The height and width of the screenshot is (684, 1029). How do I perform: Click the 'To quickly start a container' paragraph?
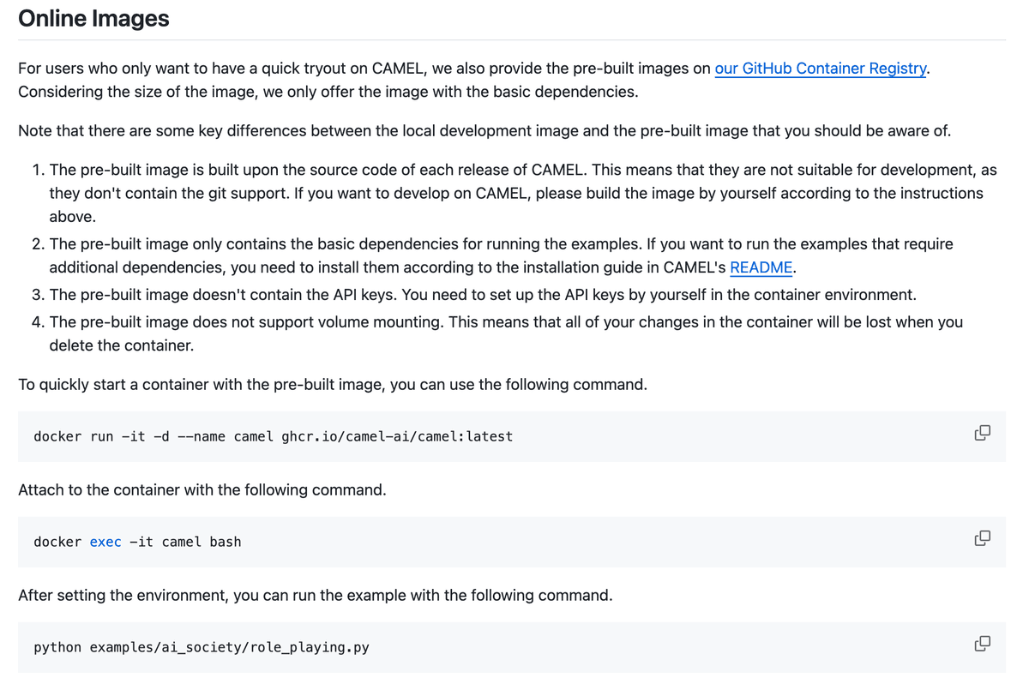(333, 385)
